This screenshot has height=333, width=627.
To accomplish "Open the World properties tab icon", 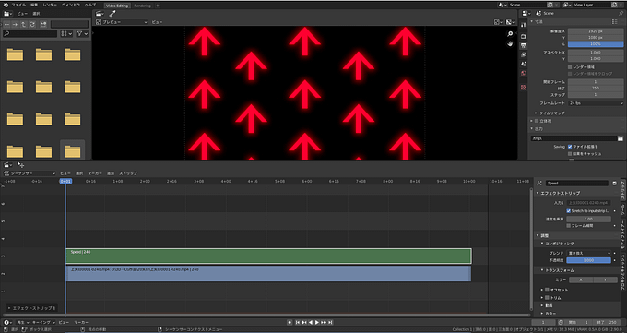I will [524, 73].
